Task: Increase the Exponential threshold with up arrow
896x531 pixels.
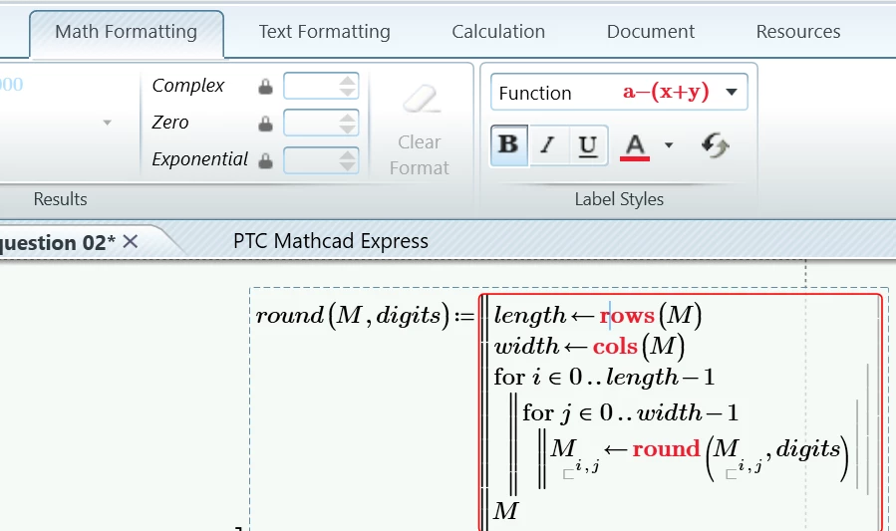Action: pos(347,154)
